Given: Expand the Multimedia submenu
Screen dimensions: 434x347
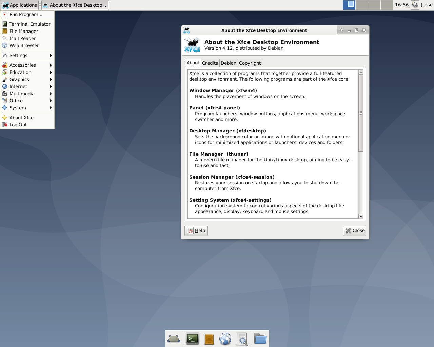Looking at the screenshot, I should [x=27, y=94].
